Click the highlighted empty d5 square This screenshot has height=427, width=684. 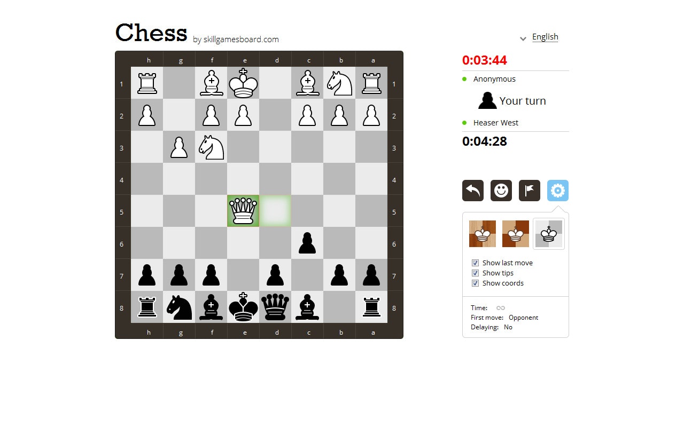click(275, 211)
